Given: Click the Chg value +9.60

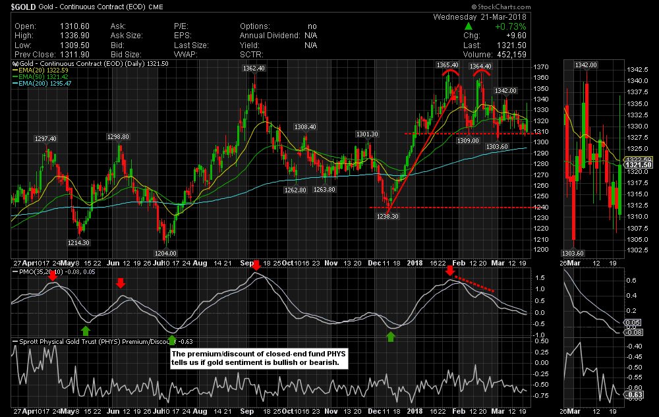Looking at the screenshot, I should click(x=516, y=36).
